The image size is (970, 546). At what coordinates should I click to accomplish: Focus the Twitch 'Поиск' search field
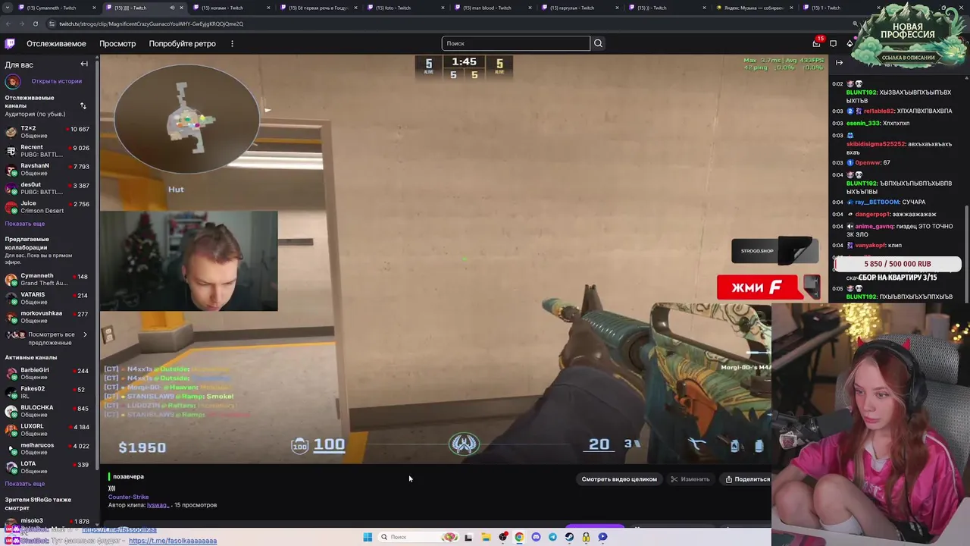(515, 43)
